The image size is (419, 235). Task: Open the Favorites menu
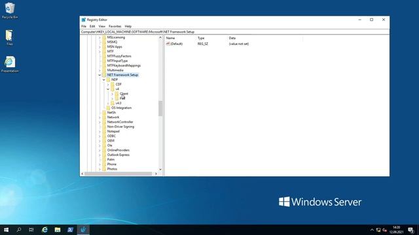coord(115,26)
